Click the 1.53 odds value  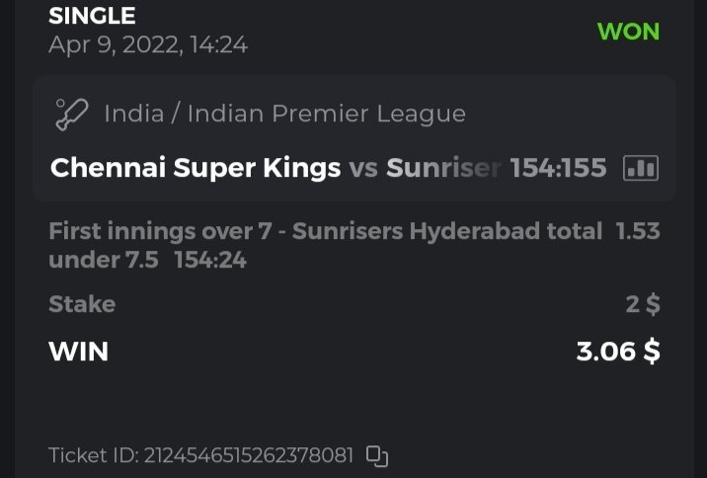[x=638, y=232]
